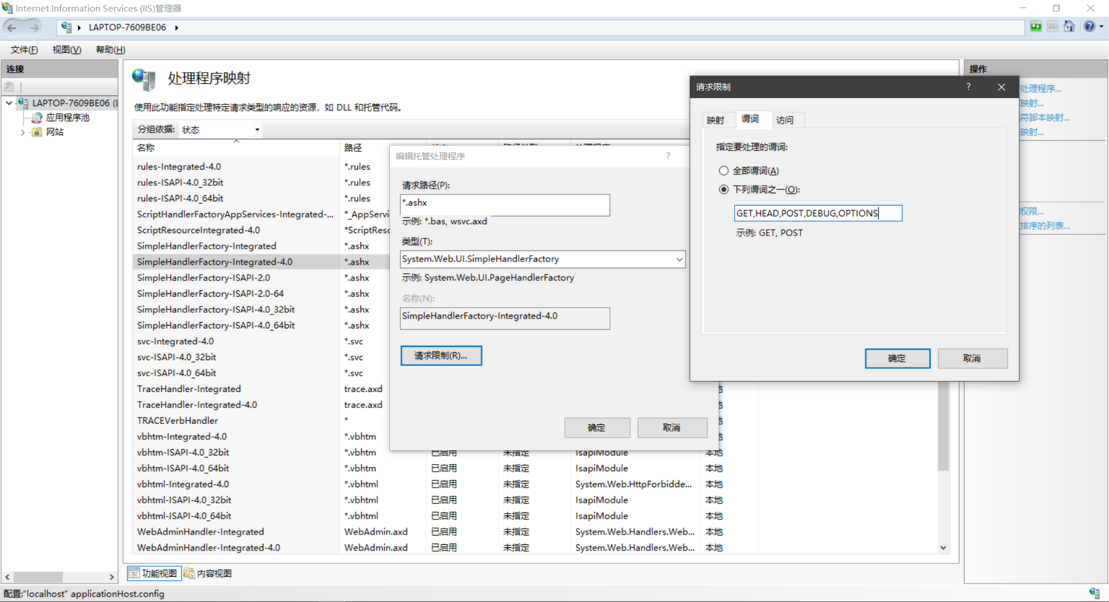Select the application pools icon in tree
Screen dimensions: 1109x602
(x=37, y=118)
